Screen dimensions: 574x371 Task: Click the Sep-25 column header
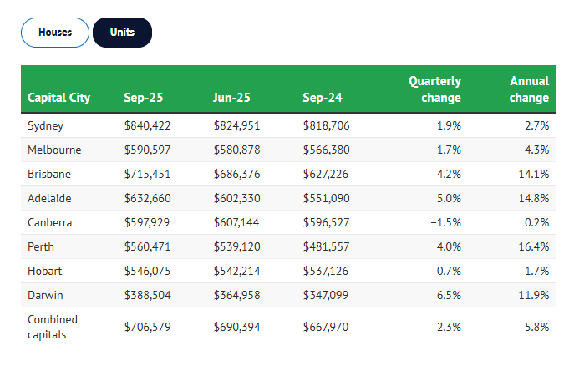(x=143, y=98)
